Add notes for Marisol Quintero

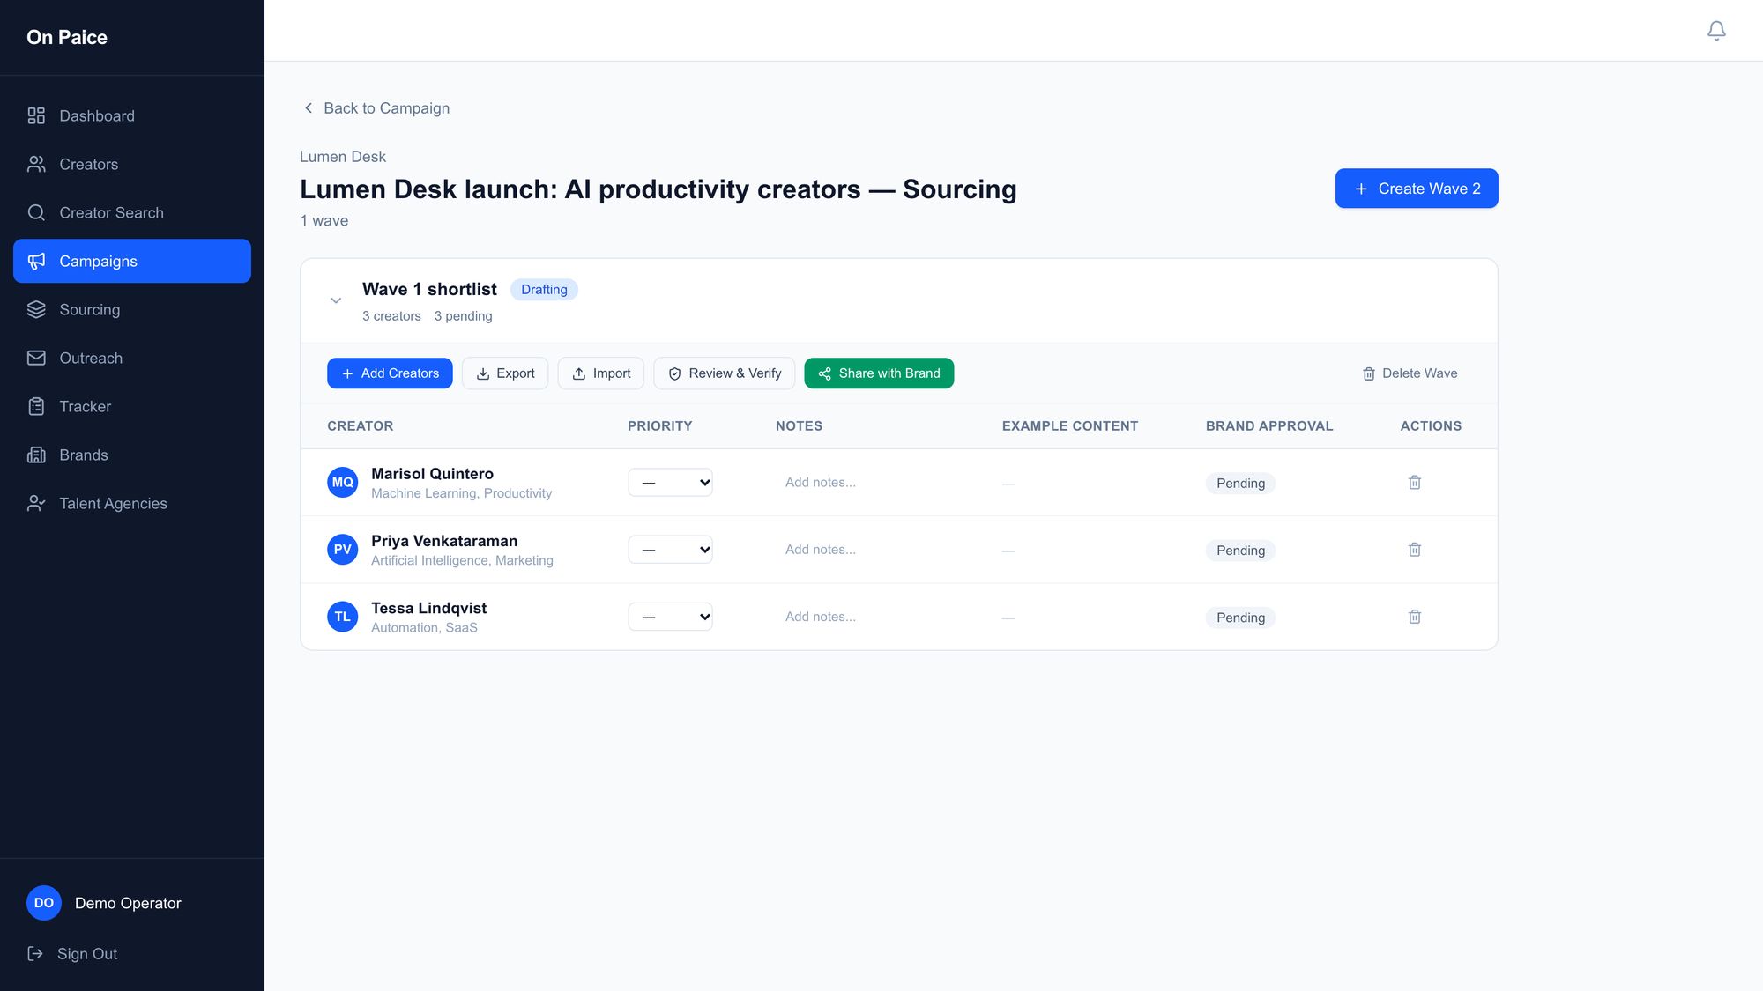coord(877,483)
